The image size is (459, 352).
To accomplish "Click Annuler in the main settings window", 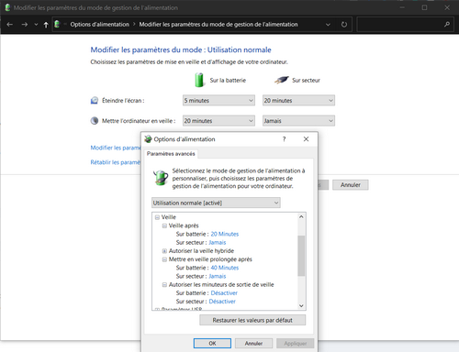I will pyautogui.click(x=351, y=185).
